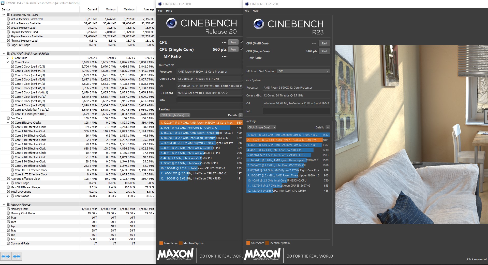Screen dimensions: 488x265
Task: Click the clock icon beside Core 0 Clock (perf #2/3)
Action: click(12, 67)
